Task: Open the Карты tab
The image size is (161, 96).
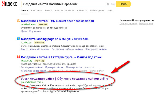Action: tap(59, 10)
